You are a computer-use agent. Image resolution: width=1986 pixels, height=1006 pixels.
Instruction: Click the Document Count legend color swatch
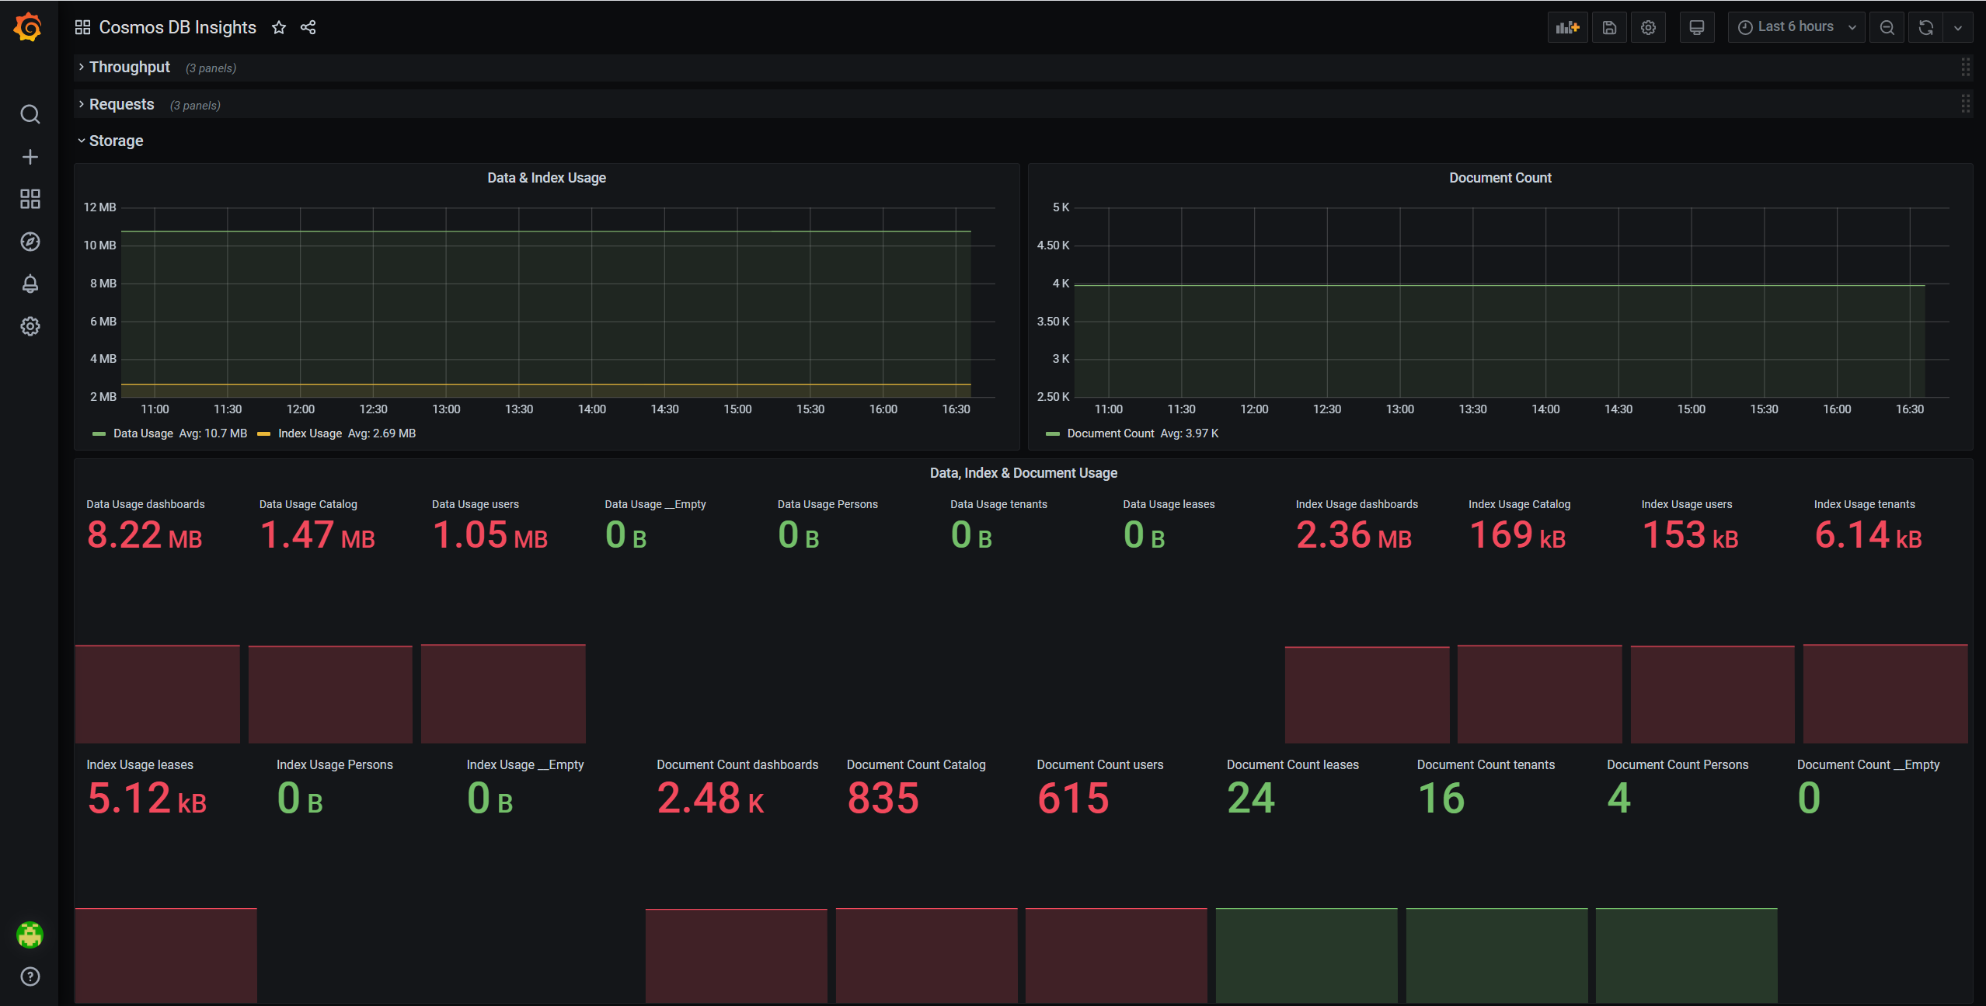pyautogui.click(x=1053, y=434)
